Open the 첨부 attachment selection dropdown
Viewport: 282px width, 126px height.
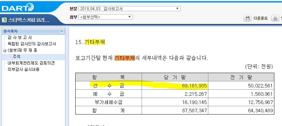coord(106,17)
